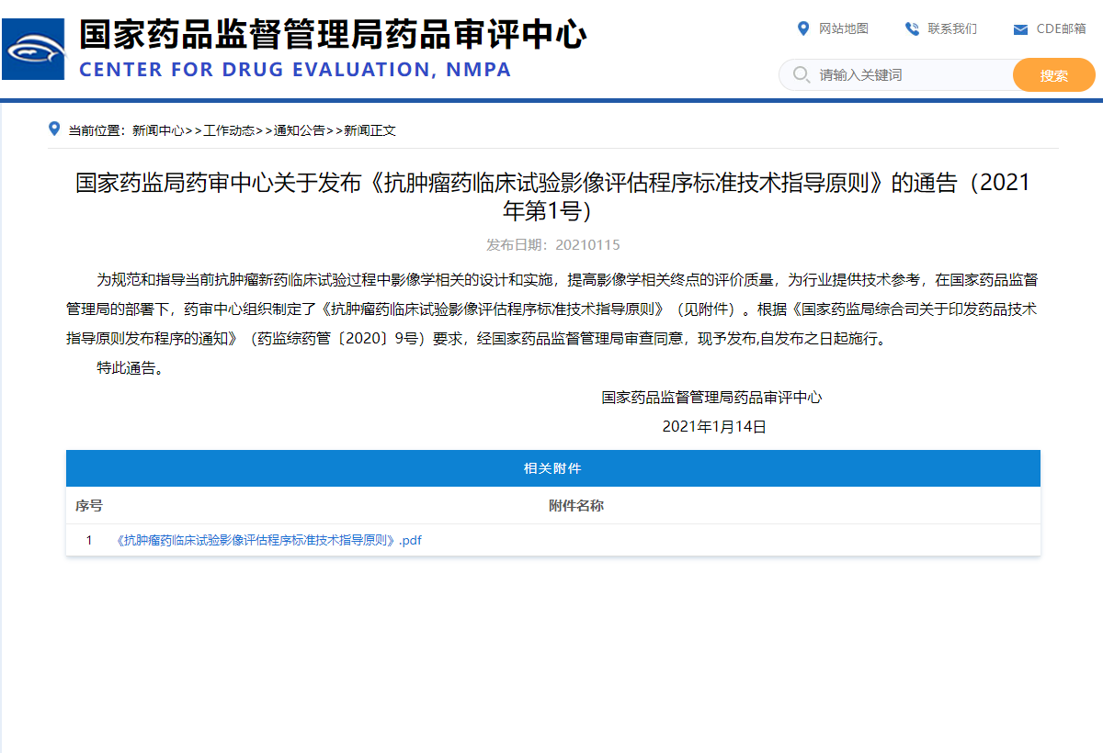Open the 联系我们 contact link
Image resolution: width=1103 pixels, height=753 pixels.
pos(952,28)
